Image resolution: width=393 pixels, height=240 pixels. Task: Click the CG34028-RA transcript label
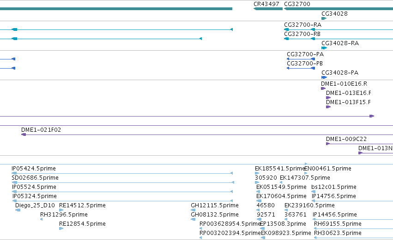coord(340,43)
